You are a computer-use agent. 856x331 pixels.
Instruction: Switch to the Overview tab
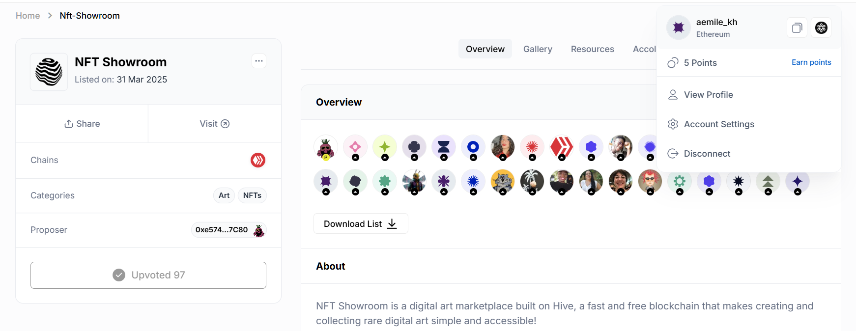pyautogui.click(x=485, y=49)
